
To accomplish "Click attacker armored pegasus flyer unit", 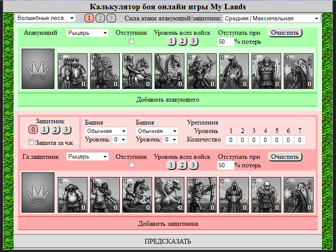I will pos(169,71).
